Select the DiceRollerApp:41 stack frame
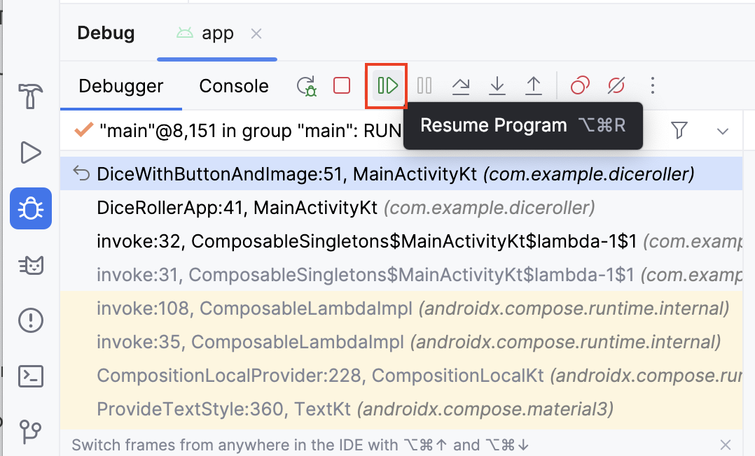This screenshot has height=456, width=755. click(x=238, y=208)
